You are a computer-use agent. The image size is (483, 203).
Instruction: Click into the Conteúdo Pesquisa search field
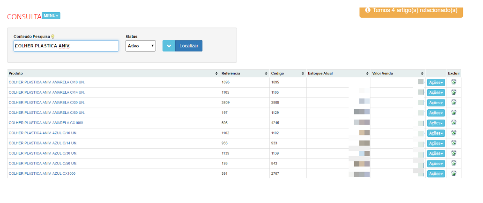coord(66,46)
